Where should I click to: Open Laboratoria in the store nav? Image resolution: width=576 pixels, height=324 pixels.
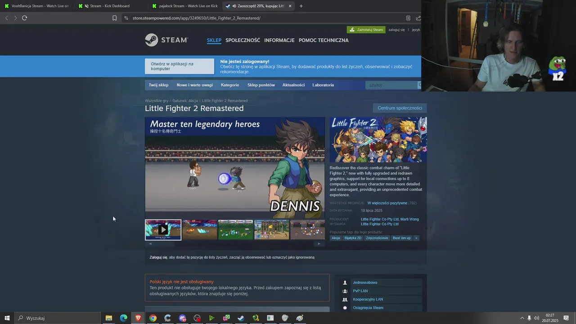click(x=323, y=85)
